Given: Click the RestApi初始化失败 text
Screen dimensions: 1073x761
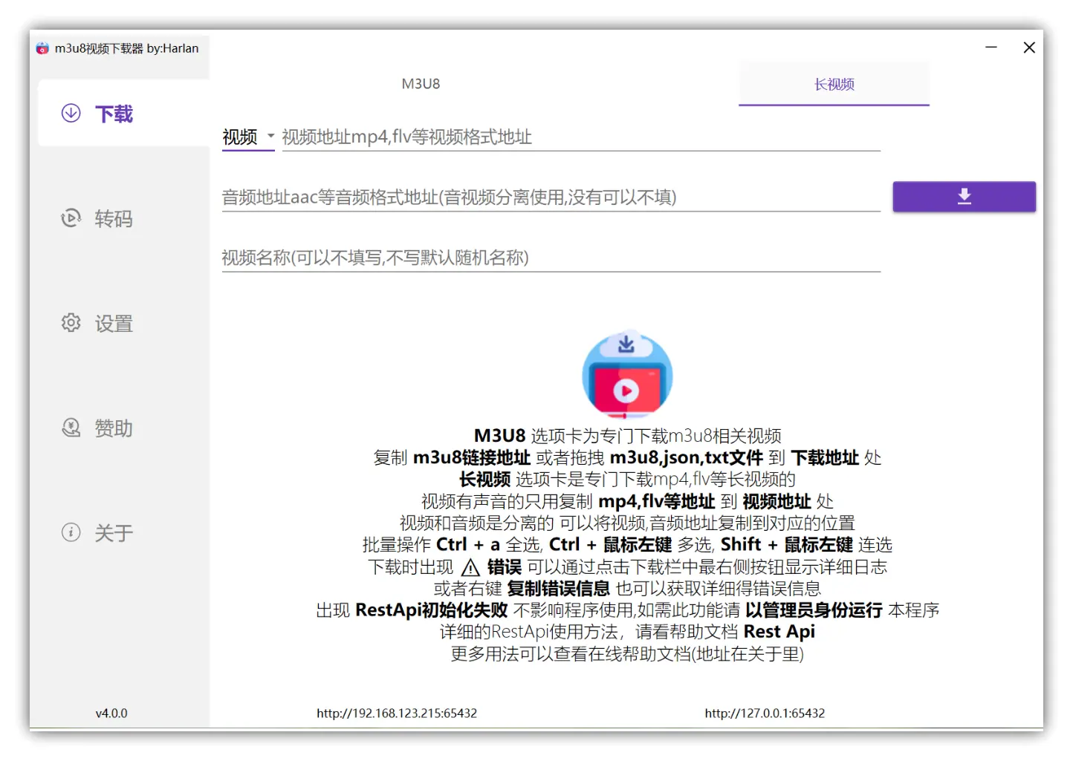Looking at the screenshot, I should 432,610.
